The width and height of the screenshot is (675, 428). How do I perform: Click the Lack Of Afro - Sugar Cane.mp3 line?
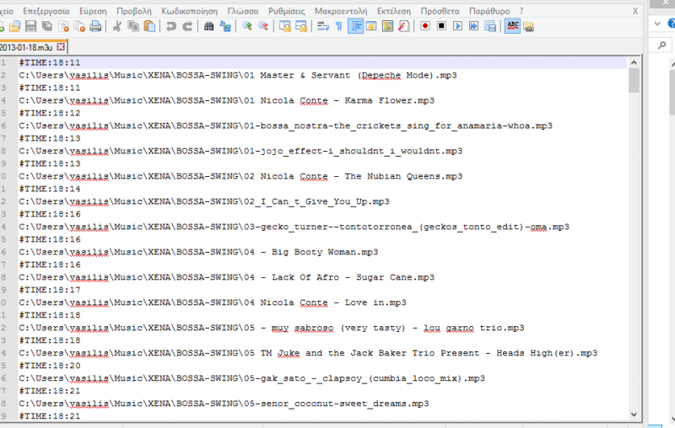[x=226, y=277]
